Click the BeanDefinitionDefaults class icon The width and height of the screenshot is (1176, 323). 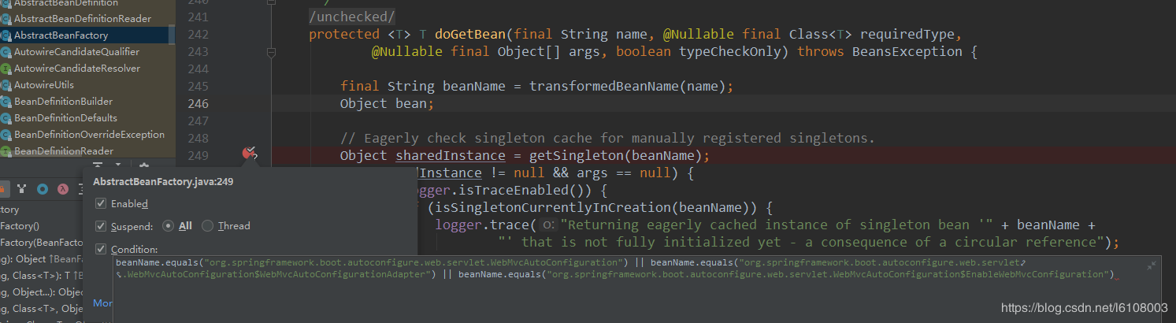click(x=6, y=118)
